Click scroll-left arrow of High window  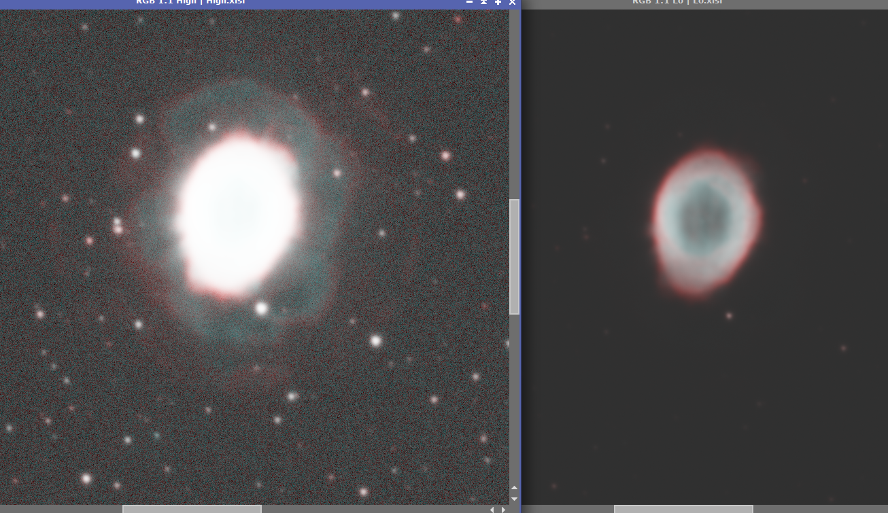point(492,509)
